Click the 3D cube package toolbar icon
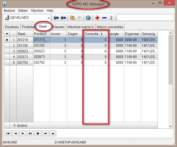Viewport: 177px width, 147px height. [x=88, y=18]
